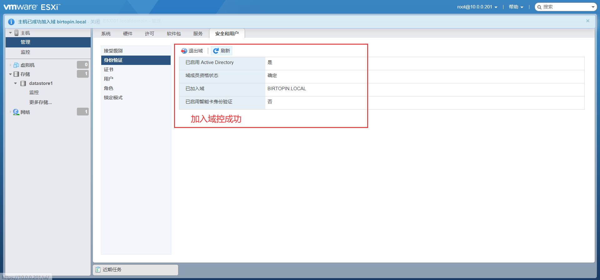Click the 已加入域 label
This screenshot has width=600, height=280.
[x=195, y=89]
